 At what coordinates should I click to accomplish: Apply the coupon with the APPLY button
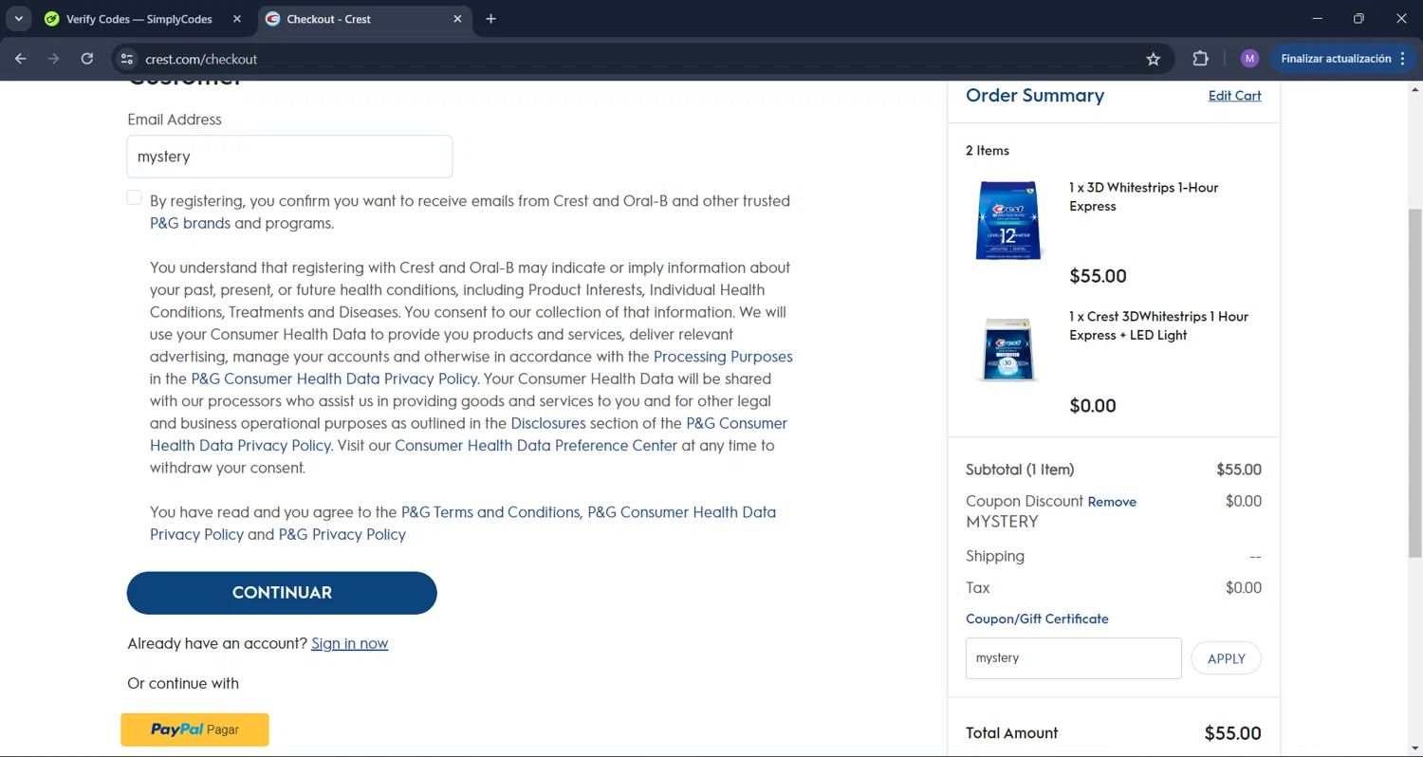(1226, 658)
